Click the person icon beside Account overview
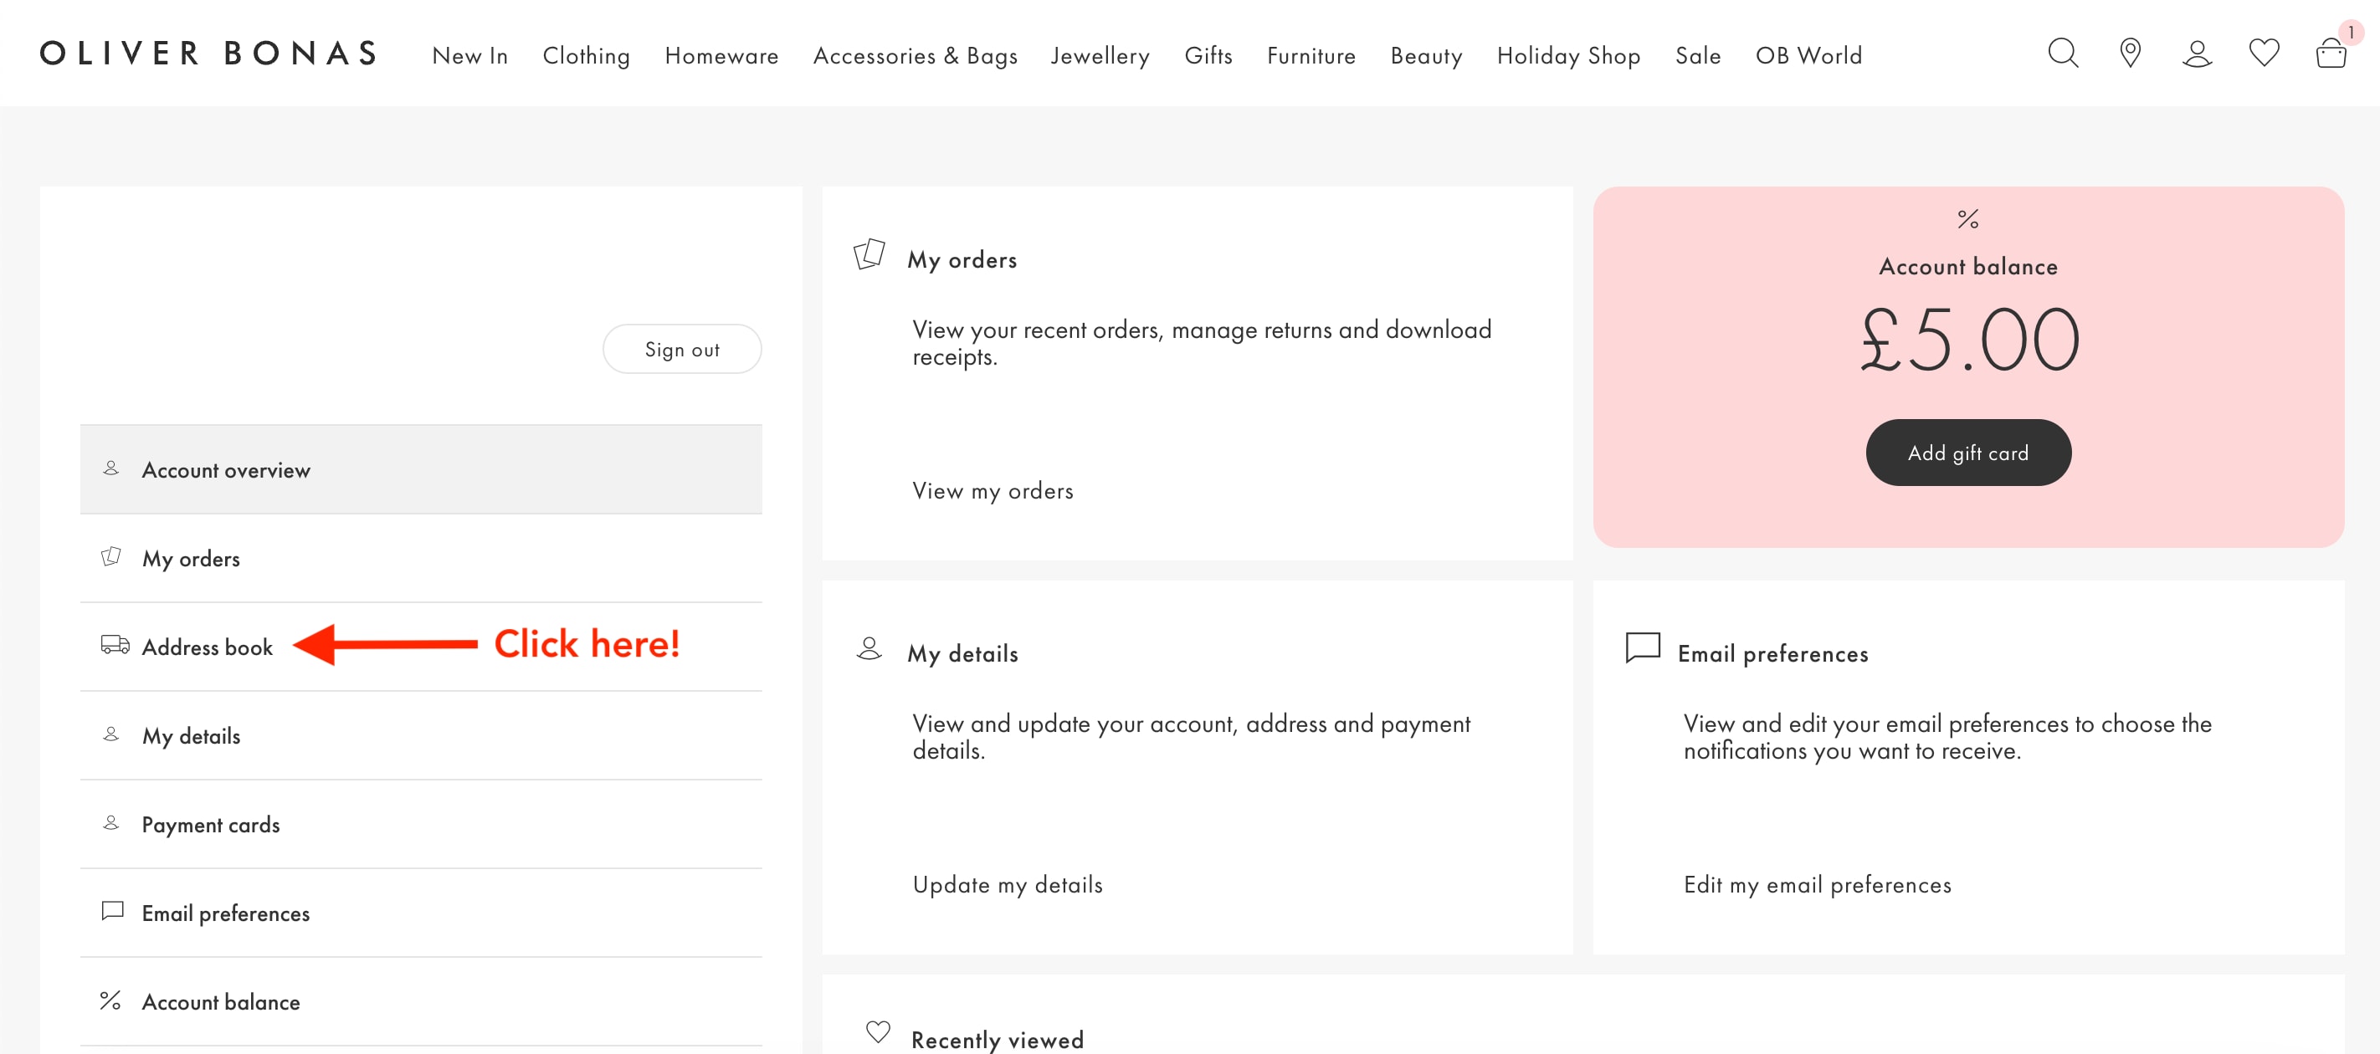 click(x=110, y=468)
